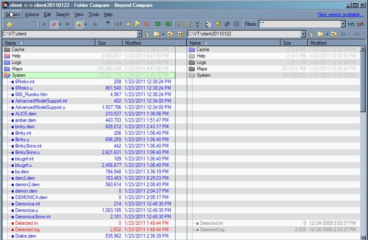Collapse the System folder in the left pane
Image resolution: width=368 pixels, height=240 pixels.
tap(7, 75)
